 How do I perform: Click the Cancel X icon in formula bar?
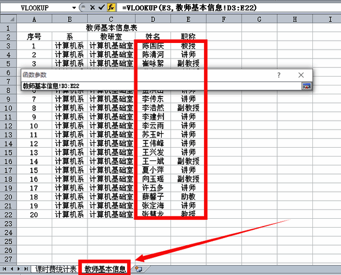click(x=92, y=8)
